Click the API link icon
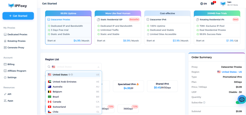The height and width of the screenshot is (115, 246). click(x=5, y=94)
